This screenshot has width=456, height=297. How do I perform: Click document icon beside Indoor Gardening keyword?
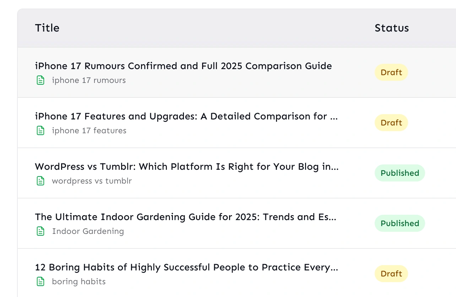tap(41, 231)
